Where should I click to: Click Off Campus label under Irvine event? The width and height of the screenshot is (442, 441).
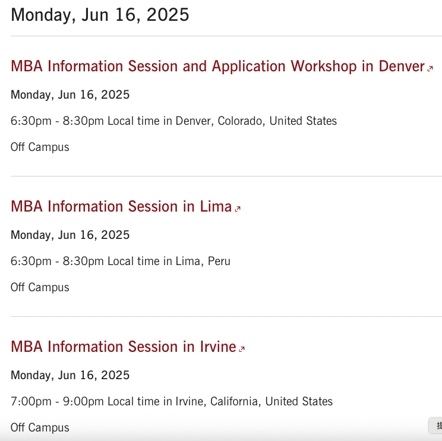coord(40,427)
